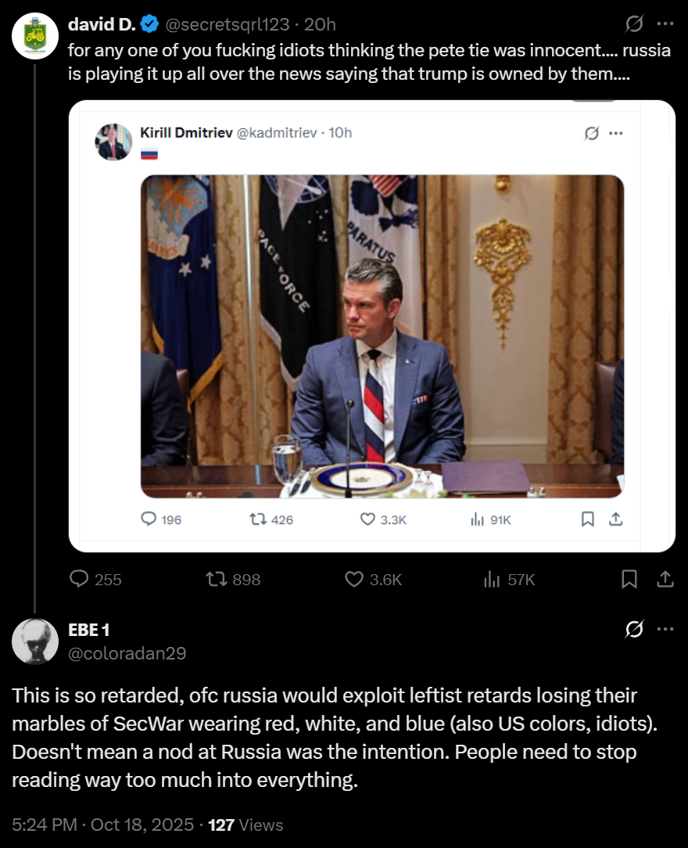688x848 pixels.
Task: Open Grok icon on EBE 1's reply
Action: coord(635,629)
